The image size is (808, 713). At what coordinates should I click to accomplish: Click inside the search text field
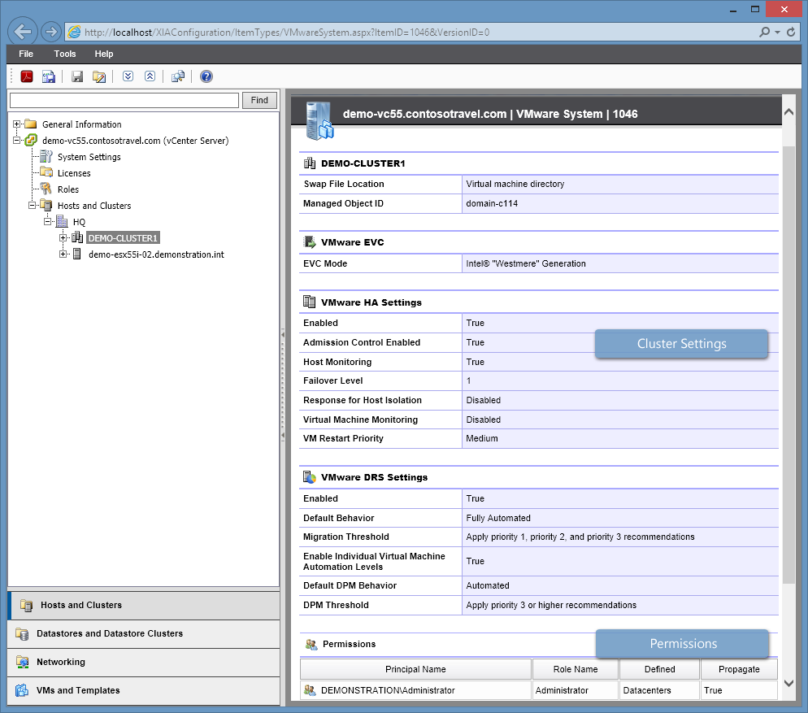click(122, 100)
